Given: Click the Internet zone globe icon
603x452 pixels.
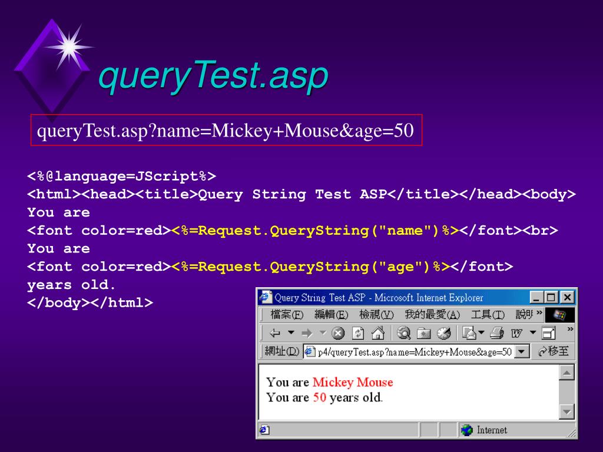Looking at the screenshot, I should [x=466, y=430].
